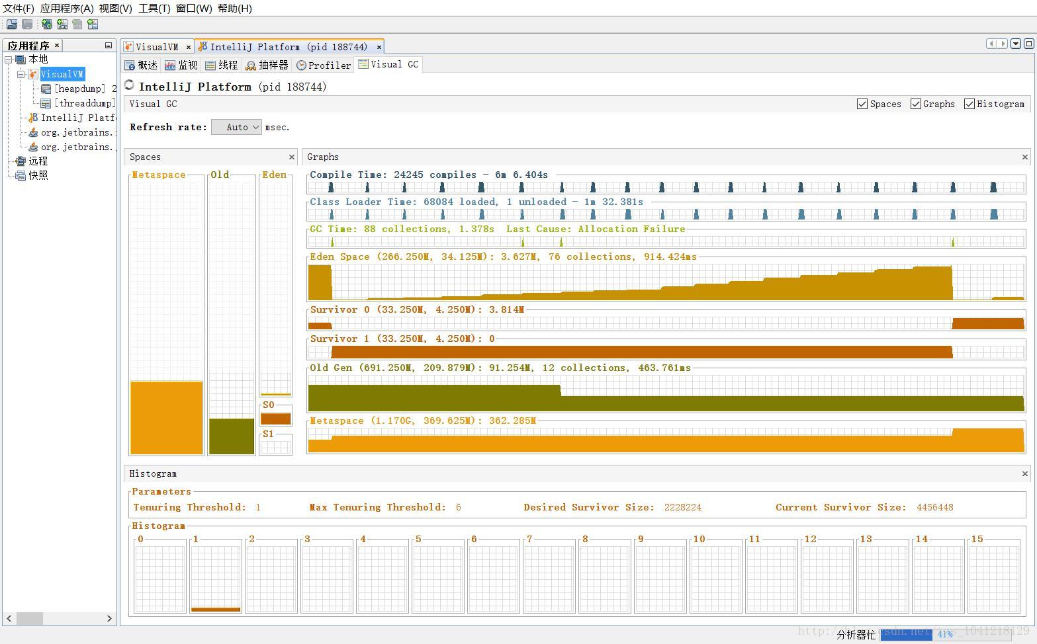Select the 快照 tree row
Image resolution: width=1037 pixels, height=644 pixels.
(32, 176)
